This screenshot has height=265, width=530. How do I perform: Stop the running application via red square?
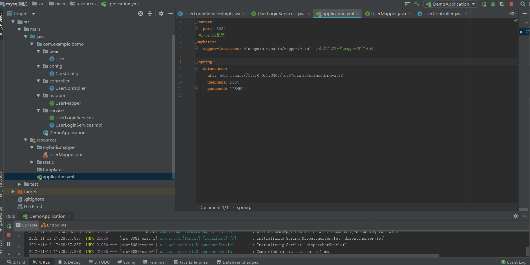(x=511, y=4)
